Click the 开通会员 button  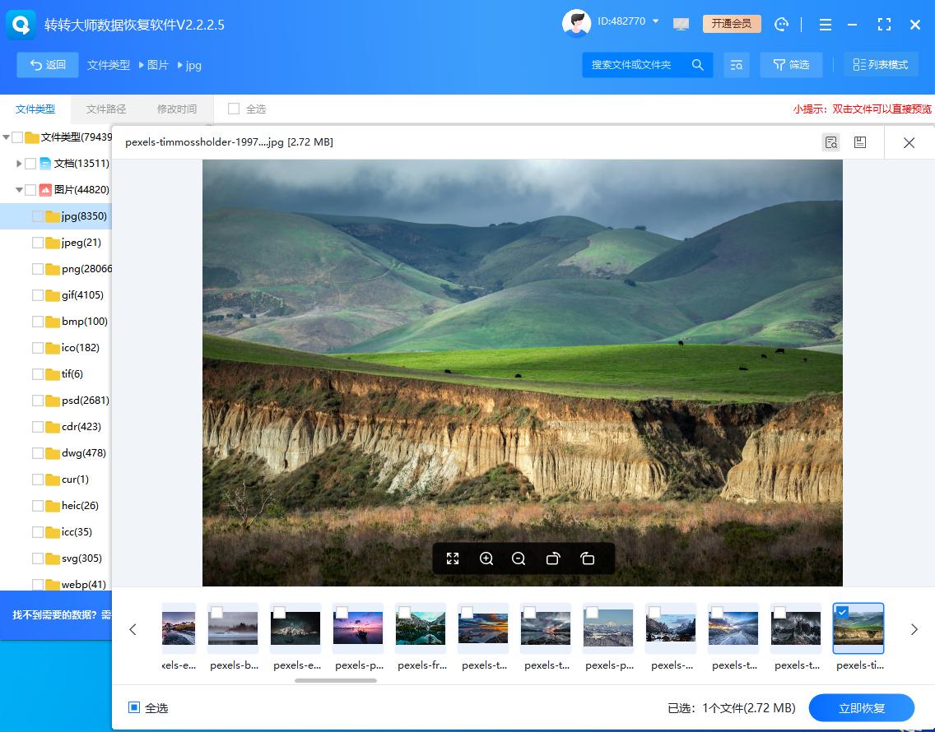(x=732, y=24)
